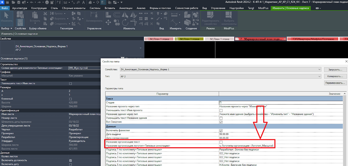This screenshot has width=348, height=166.
Task: Click the Print icon in quick access toolbar
Action: point(47,3)
